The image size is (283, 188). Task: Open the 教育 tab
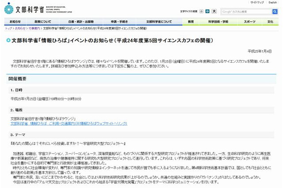(191, 22)
